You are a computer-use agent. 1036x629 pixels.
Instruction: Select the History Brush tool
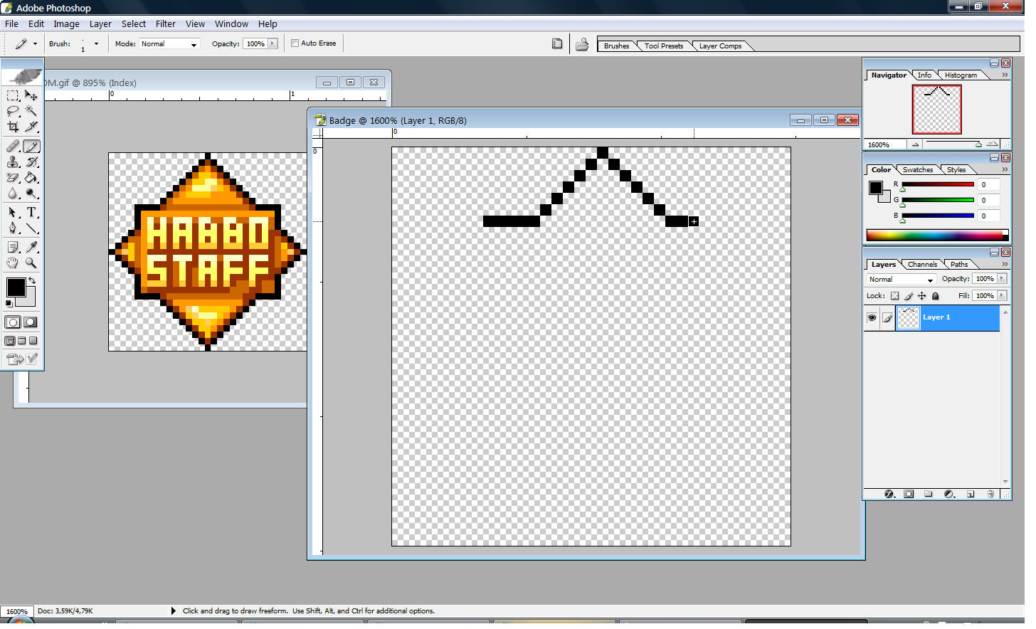[x=31, y=162]
